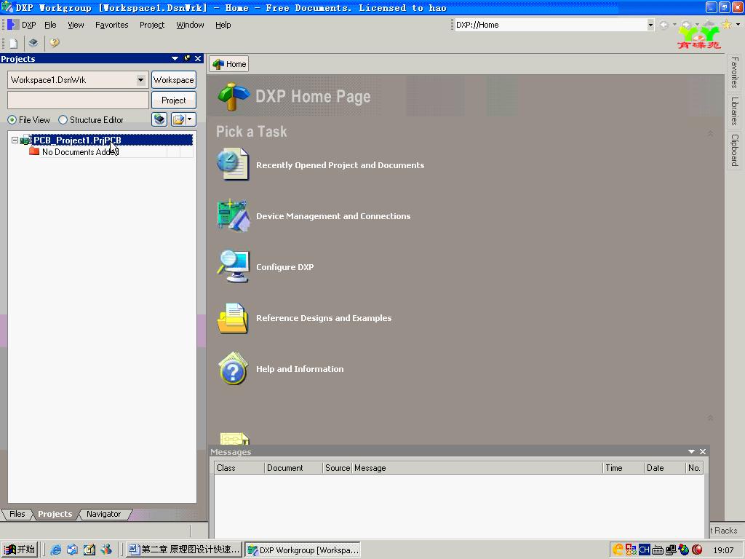745x559 pixels.
Task: Open the Reference Designs and Examples folder icon
Action: point(232,318)
